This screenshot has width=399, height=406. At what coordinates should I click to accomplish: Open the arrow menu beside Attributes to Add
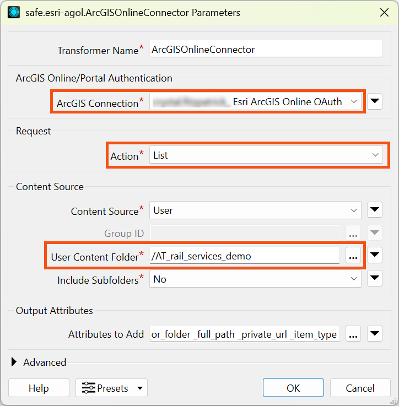tap(375, 333)
